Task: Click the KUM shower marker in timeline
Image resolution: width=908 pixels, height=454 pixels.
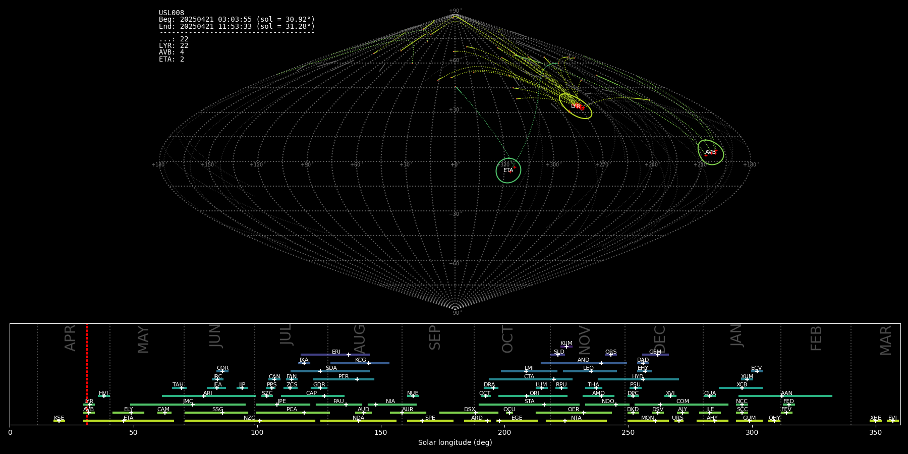Action: tap(566, 347)
